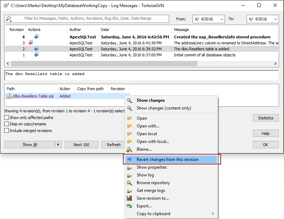
Task: Toggle the Stop on copy/rename checkbox
Action: pyautogui.click(x=6, y=124)
